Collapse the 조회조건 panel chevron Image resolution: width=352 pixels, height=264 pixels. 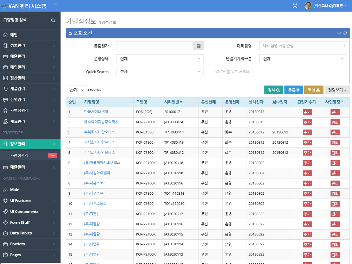pyautogui.click(x=339, y=33)
